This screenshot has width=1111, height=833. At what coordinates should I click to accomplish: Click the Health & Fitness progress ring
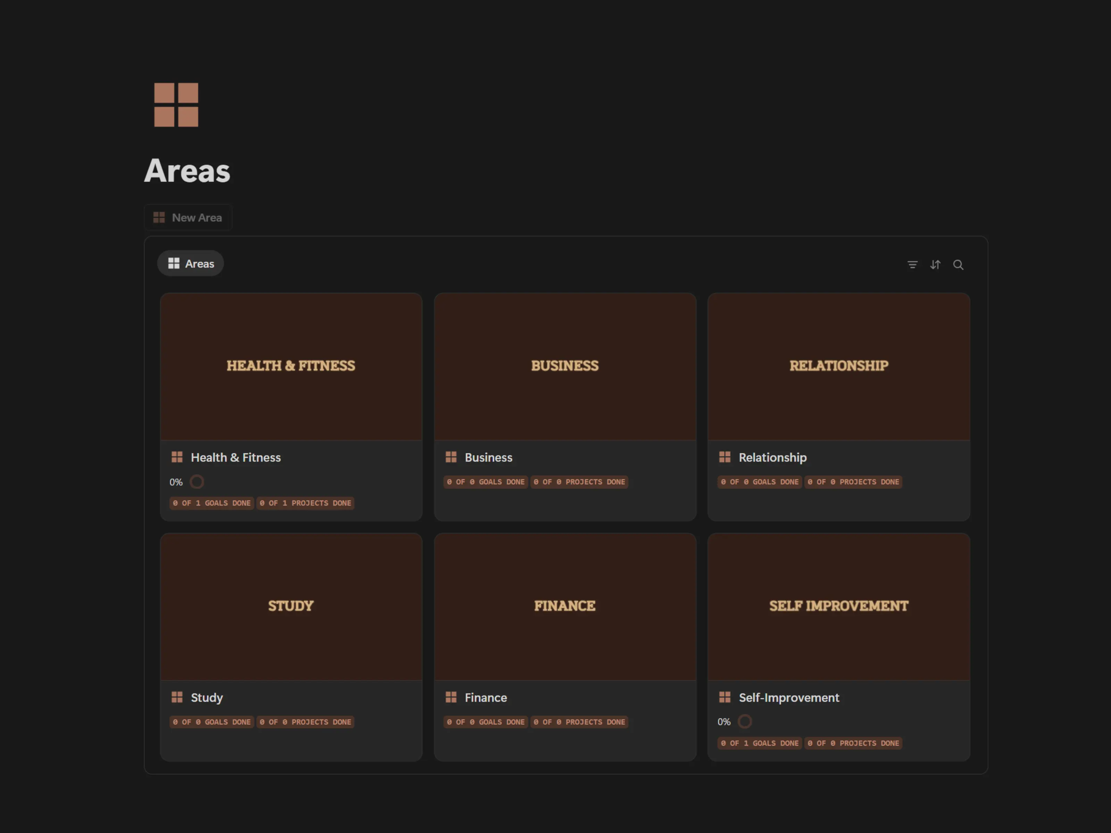pyautogui.click(x=197, y=482)
